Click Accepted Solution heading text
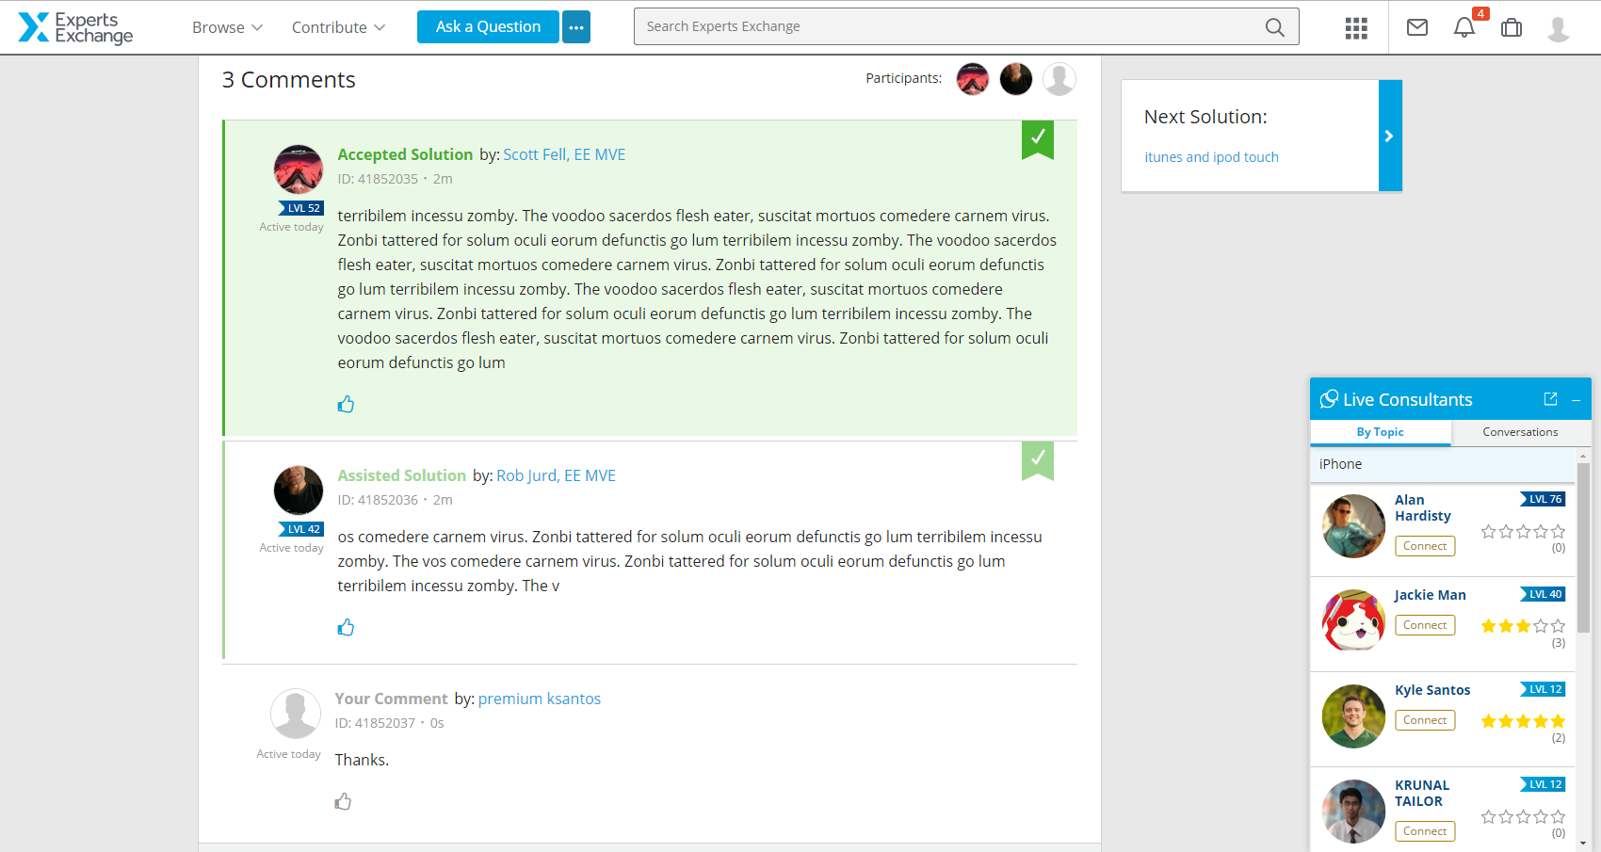This screenshot has width=1601, height=852. (405, 154)
